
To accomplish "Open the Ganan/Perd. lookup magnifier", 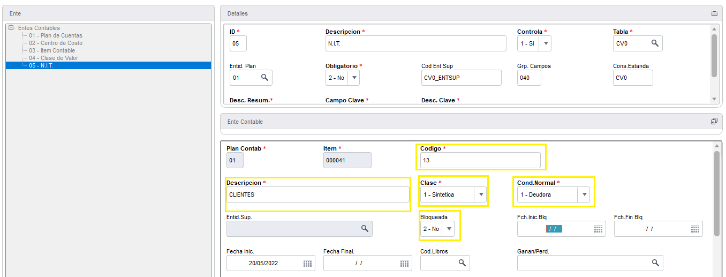I will pyautogui.click(x=655, y=263).
